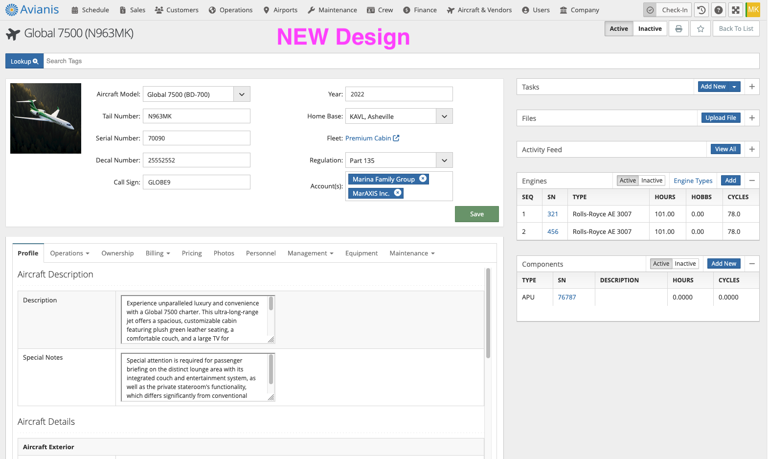
Task: Click the Avianis logo
Action: [32, 10]
